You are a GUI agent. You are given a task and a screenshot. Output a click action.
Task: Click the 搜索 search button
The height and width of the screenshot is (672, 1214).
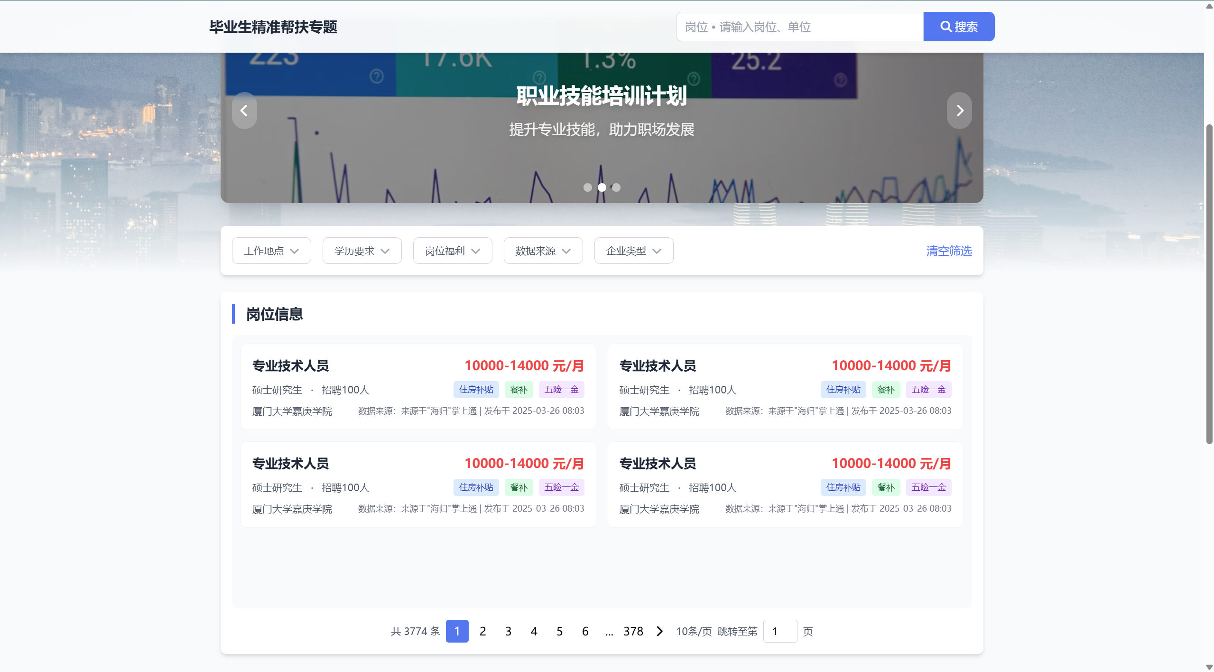click(x=959, y=27)
